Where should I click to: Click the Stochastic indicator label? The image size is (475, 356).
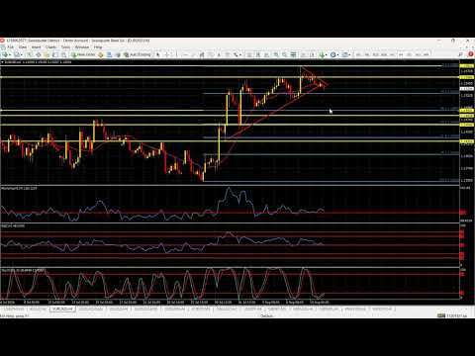tap(23, 270)
